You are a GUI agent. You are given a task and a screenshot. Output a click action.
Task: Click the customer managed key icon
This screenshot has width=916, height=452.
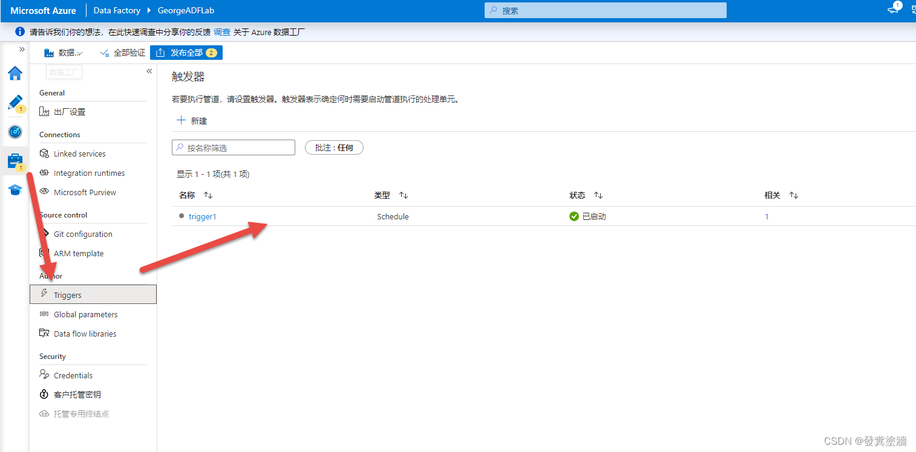pyautogui.click(x=44, y=394)
